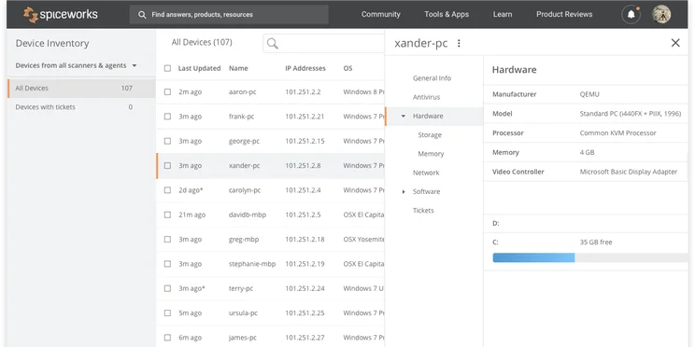The image size is (695, 347).
Task: Tick the checkbox for xander-pc
Action: pos(167,165)
